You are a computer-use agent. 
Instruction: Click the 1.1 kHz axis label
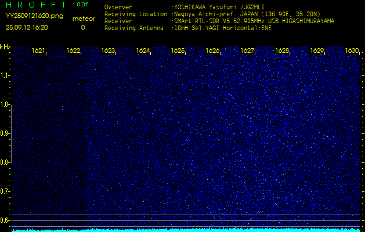click(5, 75)
